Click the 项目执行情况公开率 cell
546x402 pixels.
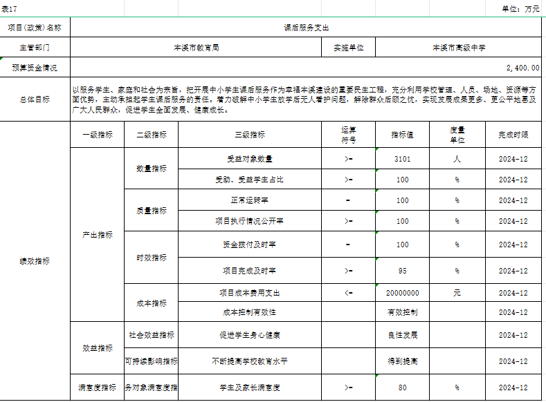[250, 221]
